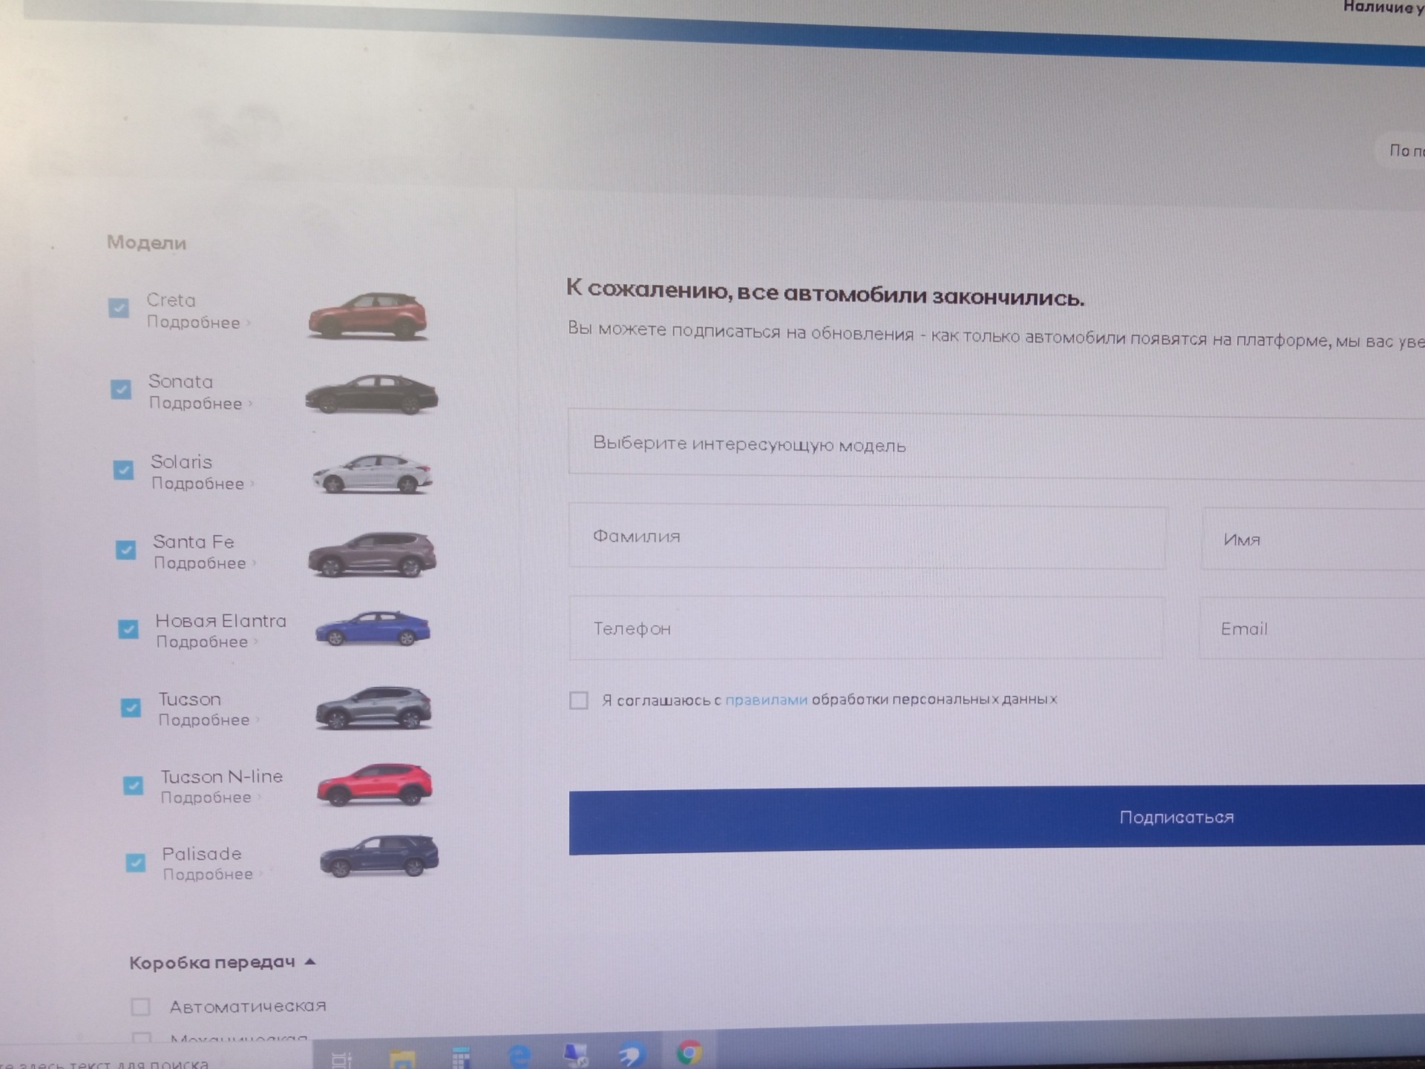The image size is (1425, 1069).
Task: Click the Автоматическая option label
Action: [248, 1007]
